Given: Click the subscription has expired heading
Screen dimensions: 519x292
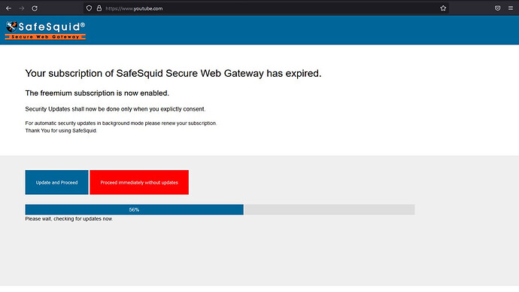Looking at the screenshot, I should point(173,74).
